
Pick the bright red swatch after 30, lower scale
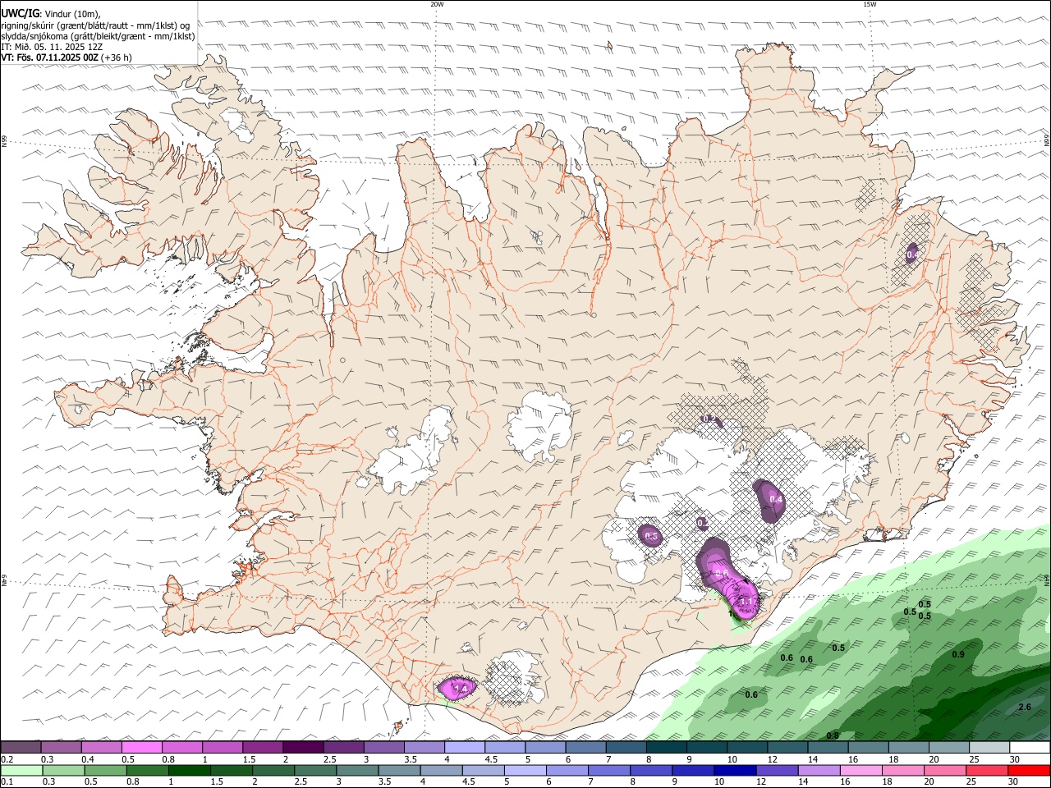tap(1029, 771)
